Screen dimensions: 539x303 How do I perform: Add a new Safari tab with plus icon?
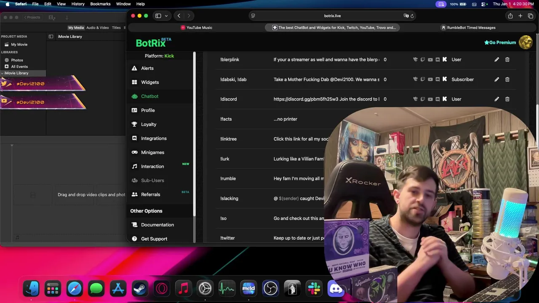pos(520,16)
